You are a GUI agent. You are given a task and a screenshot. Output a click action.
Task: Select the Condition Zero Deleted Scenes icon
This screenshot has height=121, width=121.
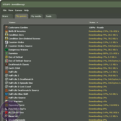(x=7, y=39)
